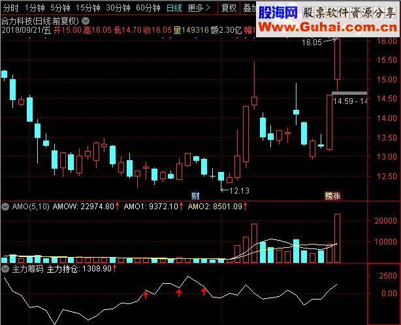Click the 16.00 price axis label
This screenshot has width=401, height=325.
coord(387,41)
